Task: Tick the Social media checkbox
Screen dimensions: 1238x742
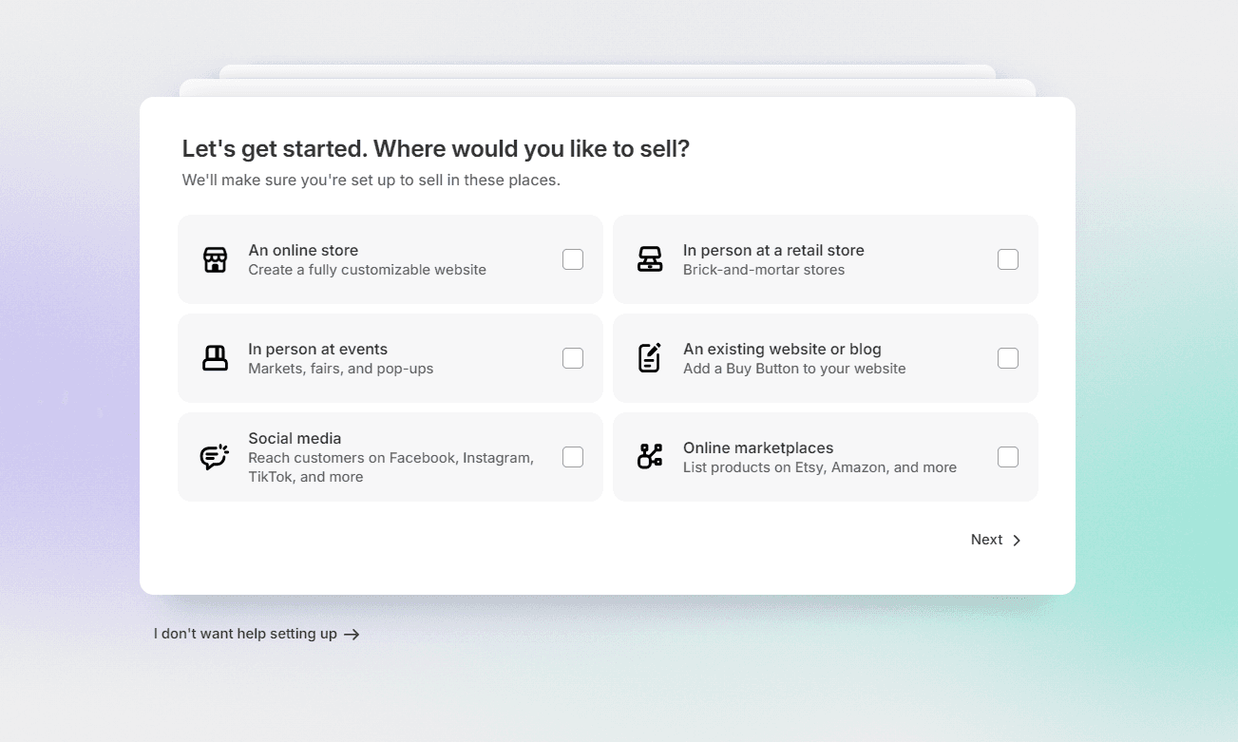Action: pyautogui.click(x=573, y=457)
